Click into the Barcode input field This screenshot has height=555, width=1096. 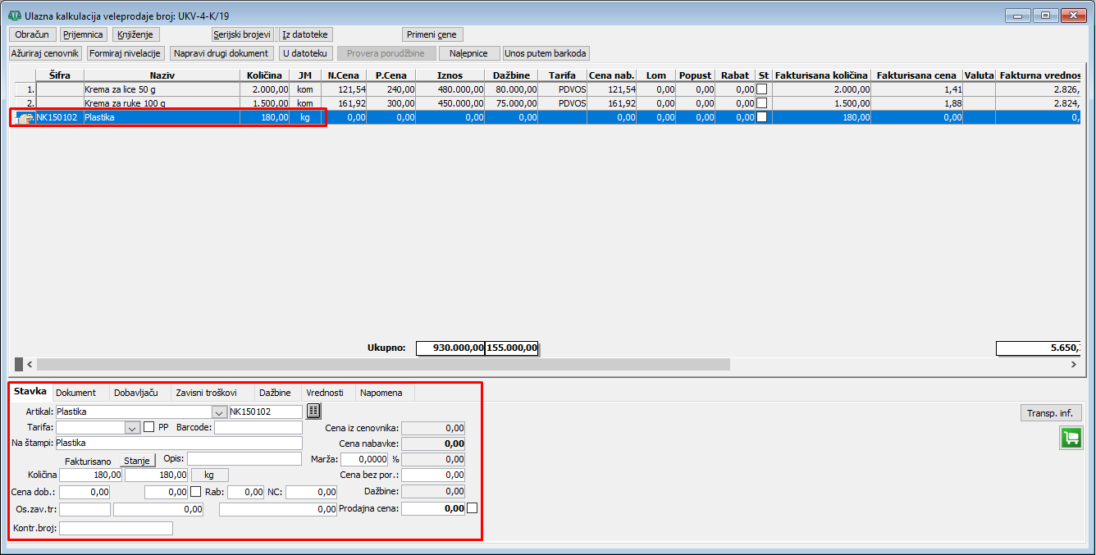(258, 427)
